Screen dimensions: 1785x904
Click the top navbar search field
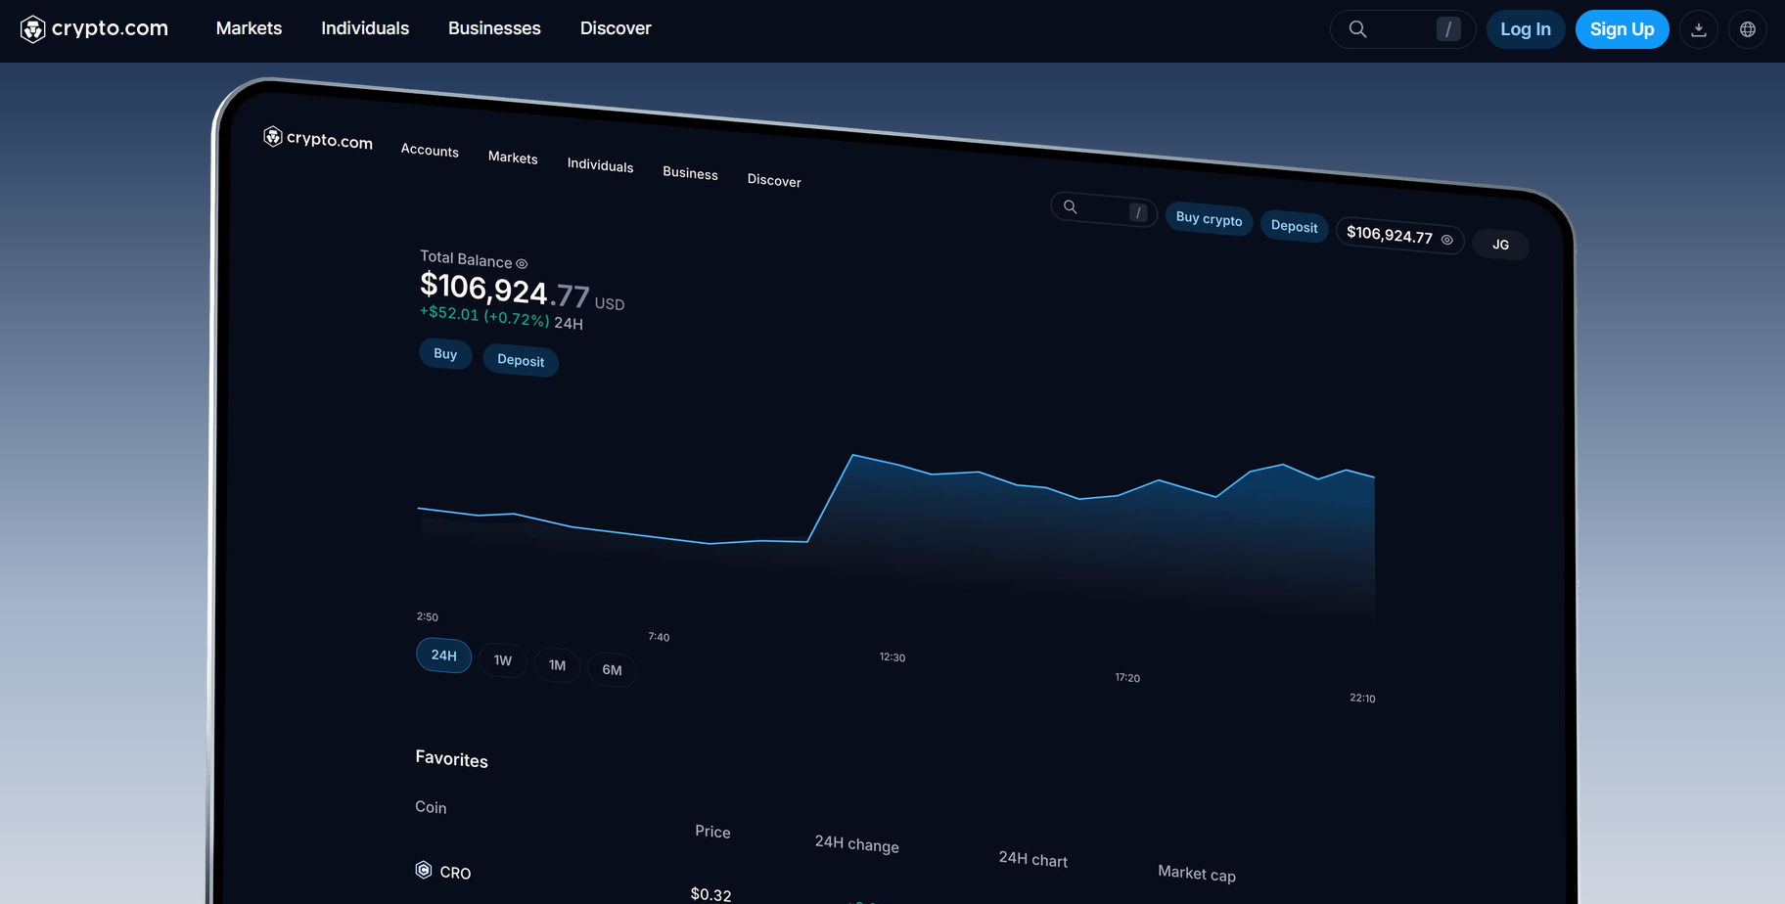coord(1402,29)
